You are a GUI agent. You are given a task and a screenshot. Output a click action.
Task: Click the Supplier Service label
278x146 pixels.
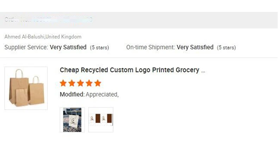pos(26,47)
